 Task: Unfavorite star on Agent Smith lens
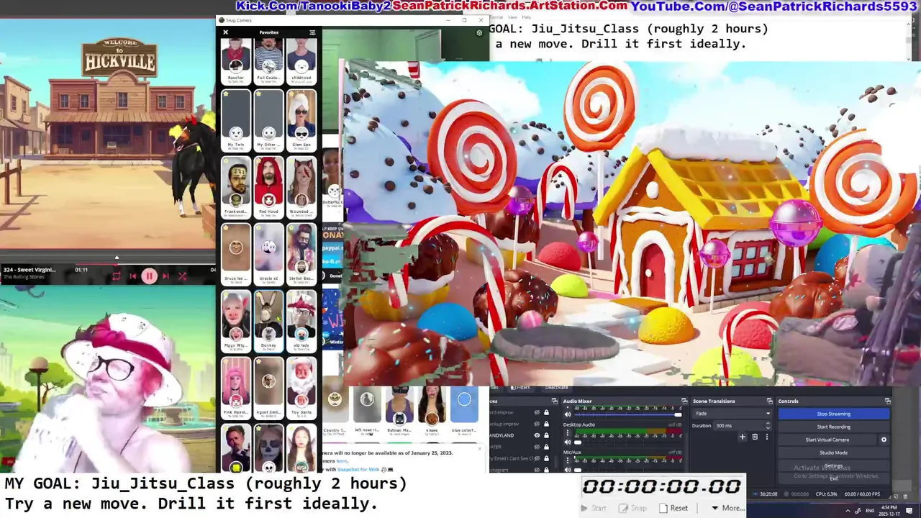click(x=258, y=361)
